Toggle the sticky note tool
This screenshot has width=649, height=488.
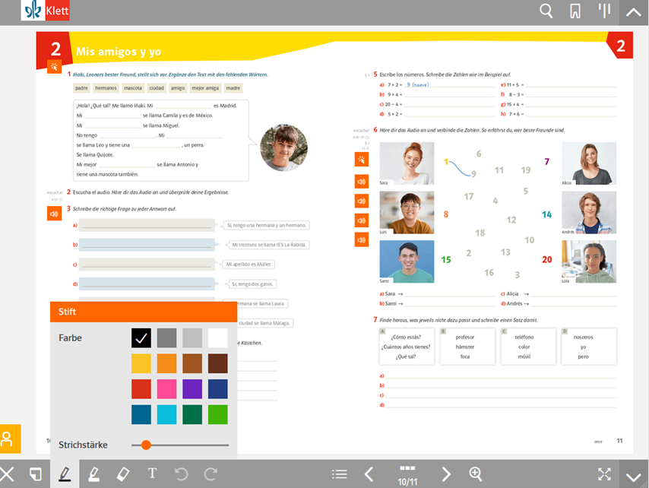(35, 474)
